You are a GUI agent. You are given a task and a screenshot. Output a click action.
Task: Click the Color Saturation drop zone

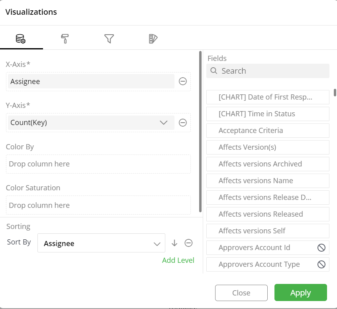(98, 205)
